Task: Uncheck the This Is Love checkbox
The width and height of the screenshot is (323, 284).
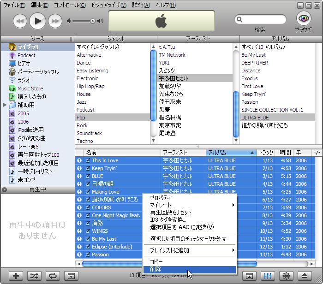Action: tap(88, 160)
